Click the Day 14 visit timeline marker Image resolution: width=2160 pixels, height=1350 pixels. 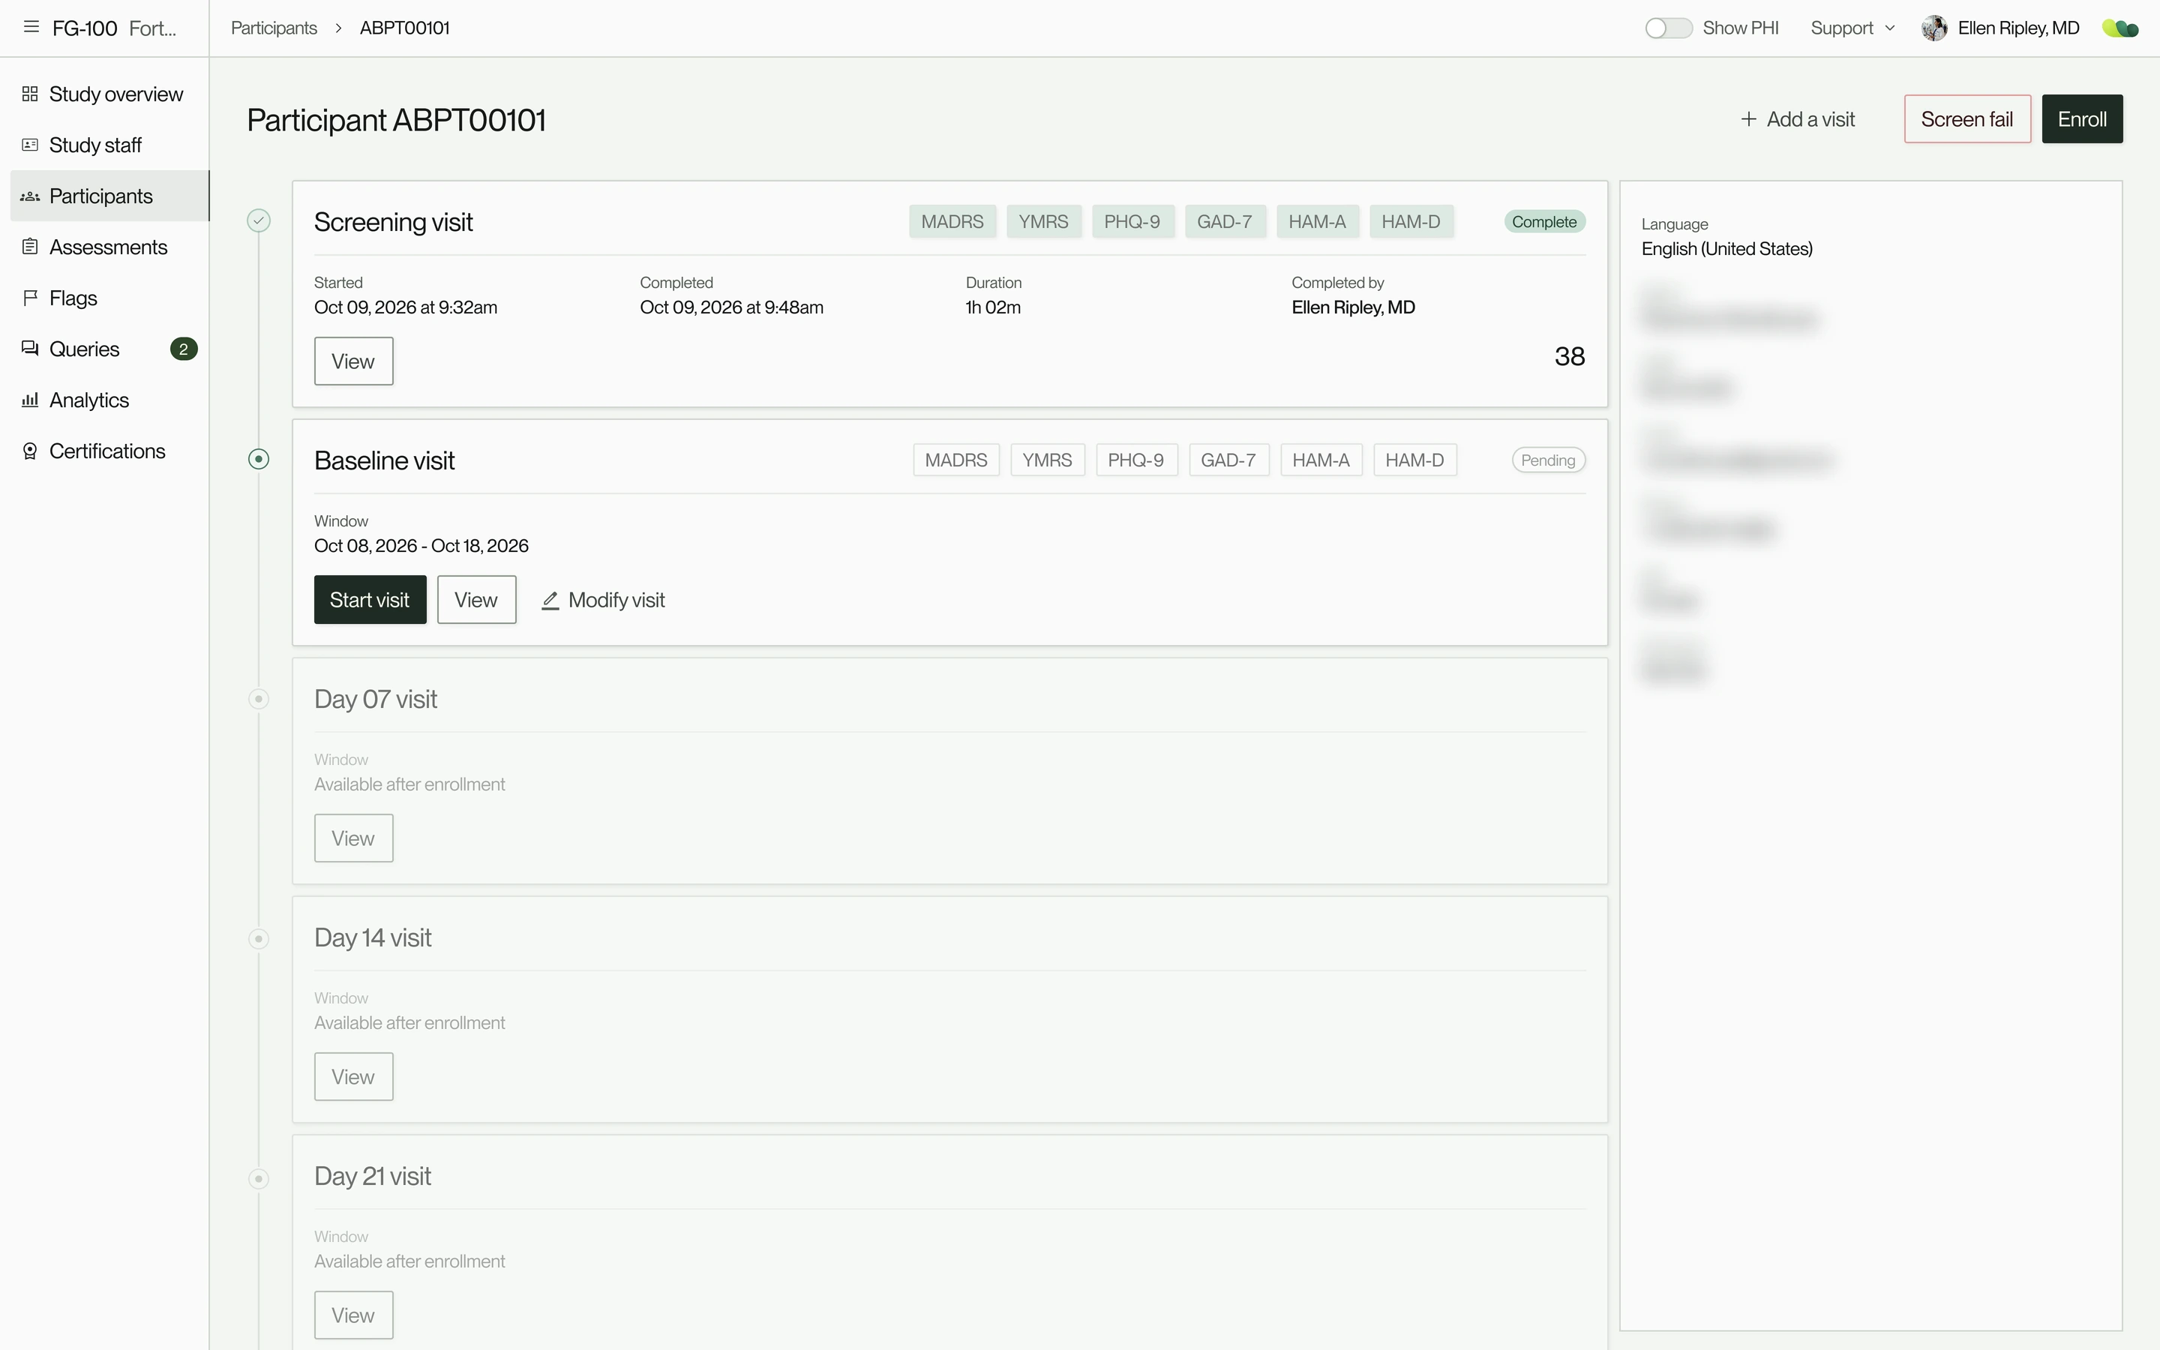click(259, 938)
